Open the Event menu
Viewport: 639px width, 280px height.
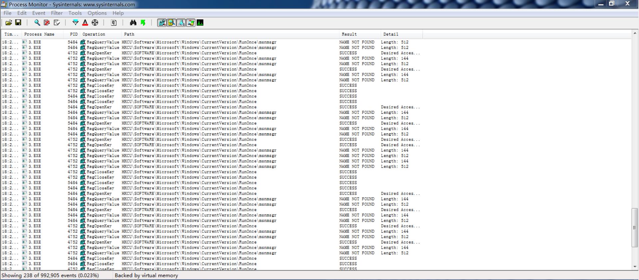[x=39, y=13]
